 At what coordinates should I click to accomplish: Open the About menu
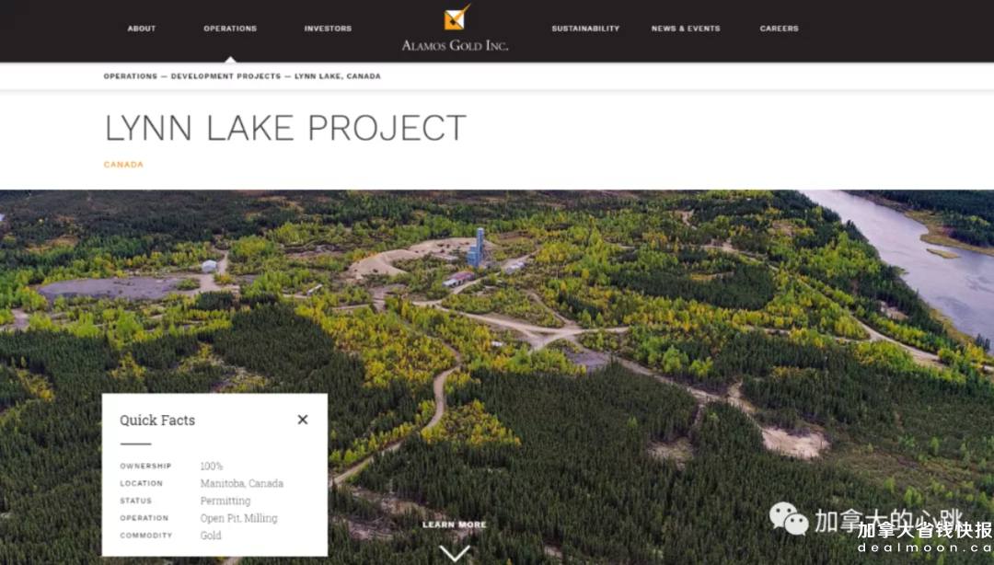click(x=142, y=29)
